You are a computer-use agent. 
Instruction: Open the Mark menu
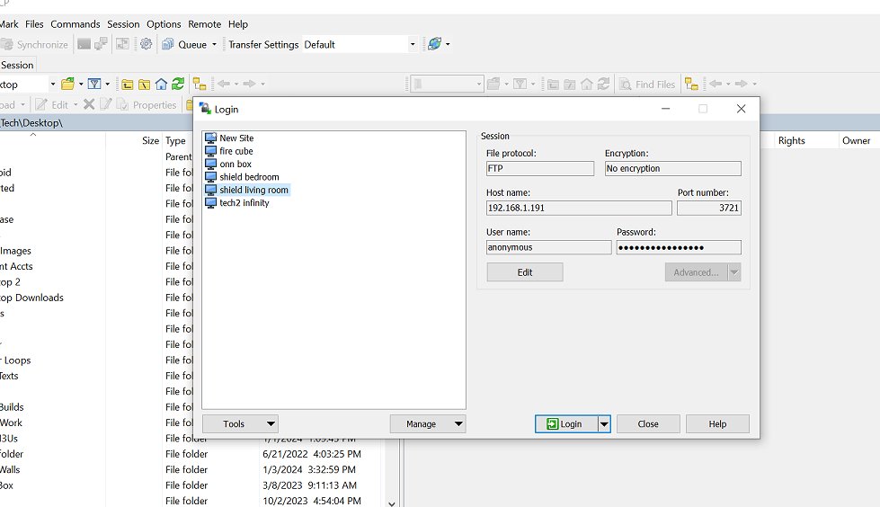(9, 24)
